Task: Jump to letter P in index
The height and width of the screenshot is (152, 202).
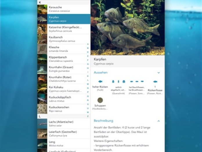Action: click(x=88, y=92)
